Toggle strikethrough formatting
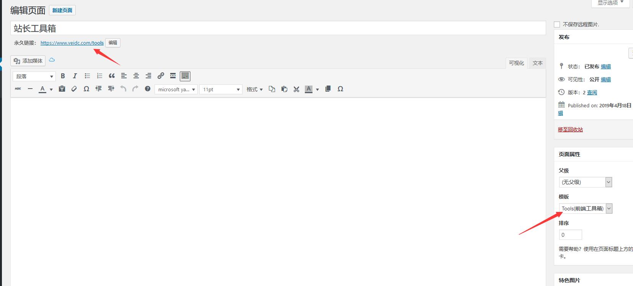Image resolution: width=633 pixels, height=286 pixels. [18, 89]
